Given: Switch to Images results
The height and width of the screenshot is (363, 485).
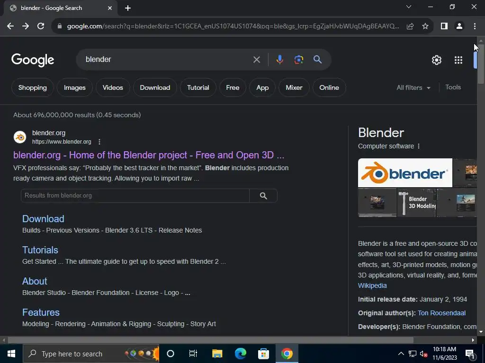Looking at the screenshot, I should coord(74,87).
